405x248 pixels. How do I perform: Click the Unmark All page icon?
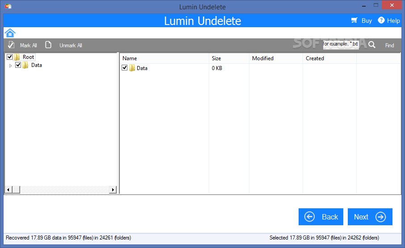click(x=48, y=45)
